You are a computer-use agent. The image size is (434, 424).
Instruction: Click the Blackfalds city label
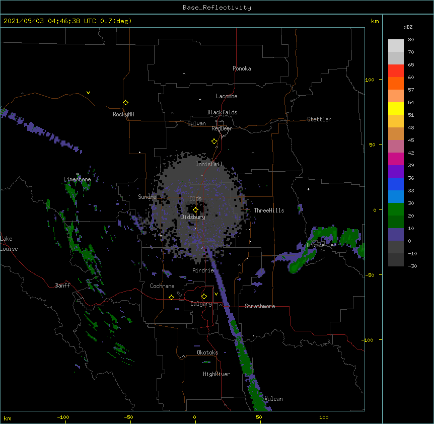[x=222, y=112]
